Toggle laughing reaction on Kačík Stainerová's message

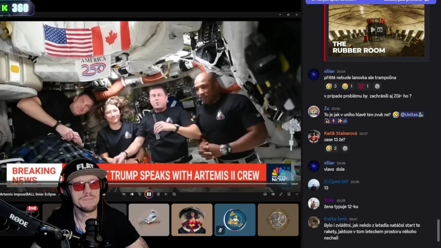[331, 148]
